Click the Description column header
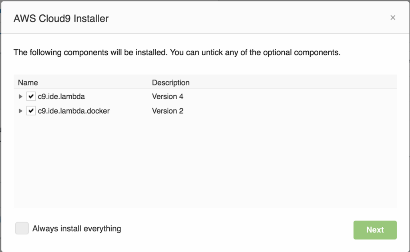The image size is (410, 252). point(171,83)
